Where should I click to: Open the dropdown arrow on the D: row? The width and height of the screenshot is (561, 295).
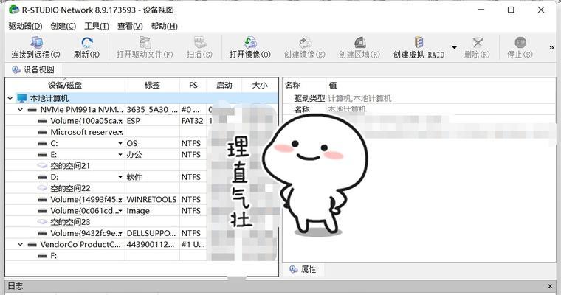(x=120, y=177)
